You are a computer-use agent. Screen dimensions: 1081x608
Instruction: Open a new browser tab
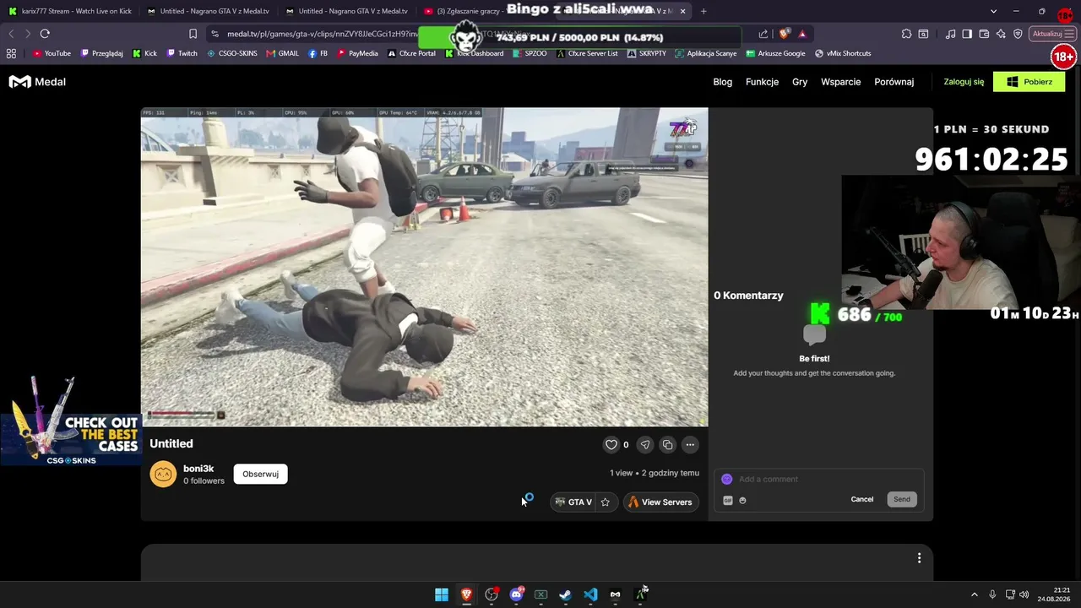[x=703, y=11]
